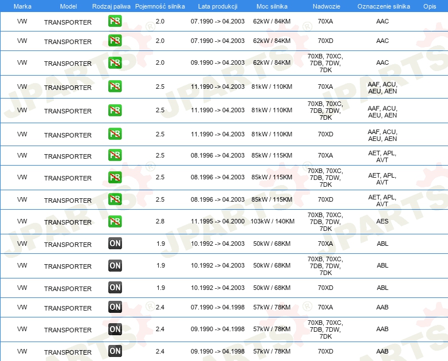Click the ABL code in the 70XA row

382,244
